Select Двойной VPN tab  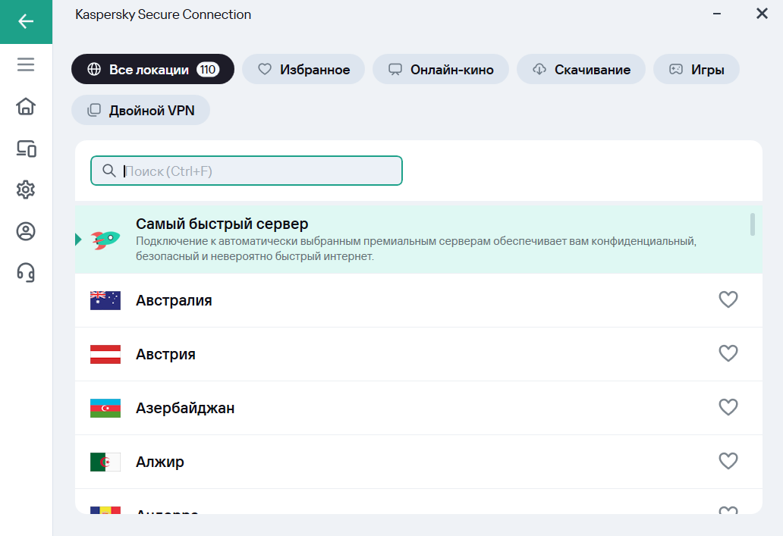pyautogui.click(x=140, y=111)
